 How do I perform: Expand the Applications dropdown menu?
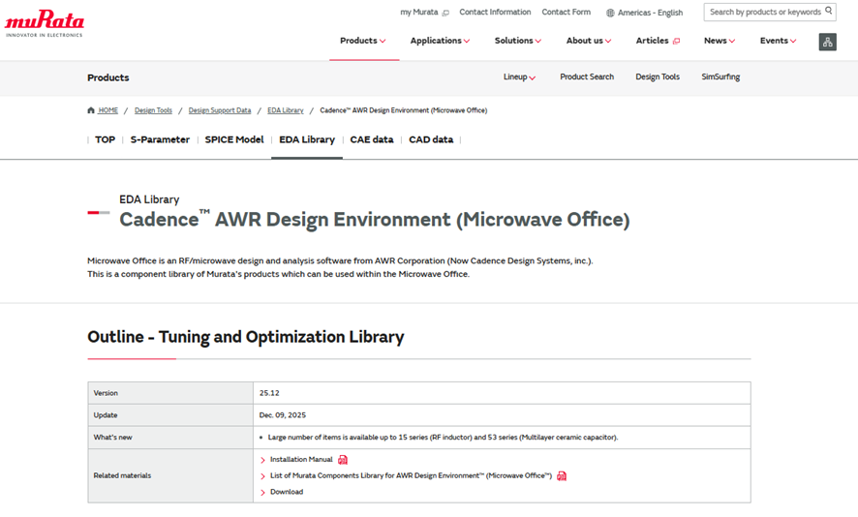(x=440, y=41)
